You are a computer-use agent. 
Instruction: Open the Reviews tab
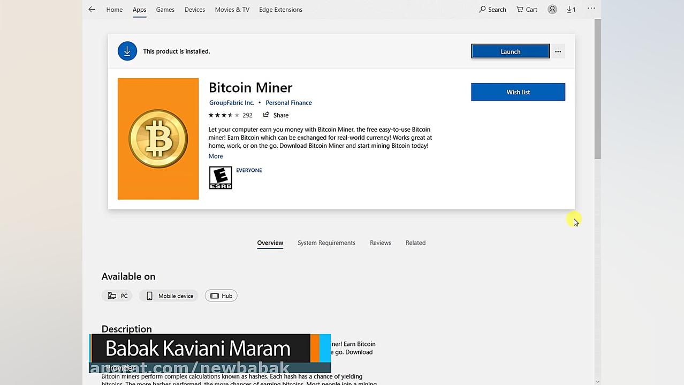(x=381, y=243)
